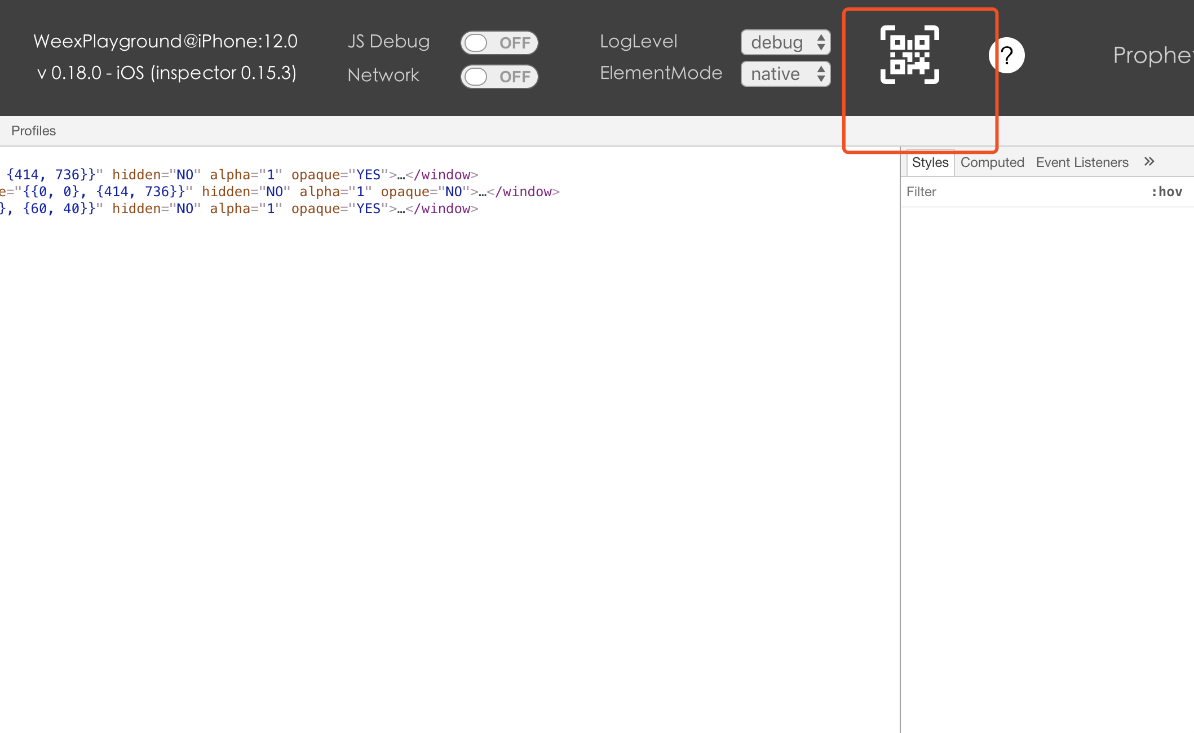Select the alpha attribute value in the markup
The image size is (1194, 733).
[271, 175]
